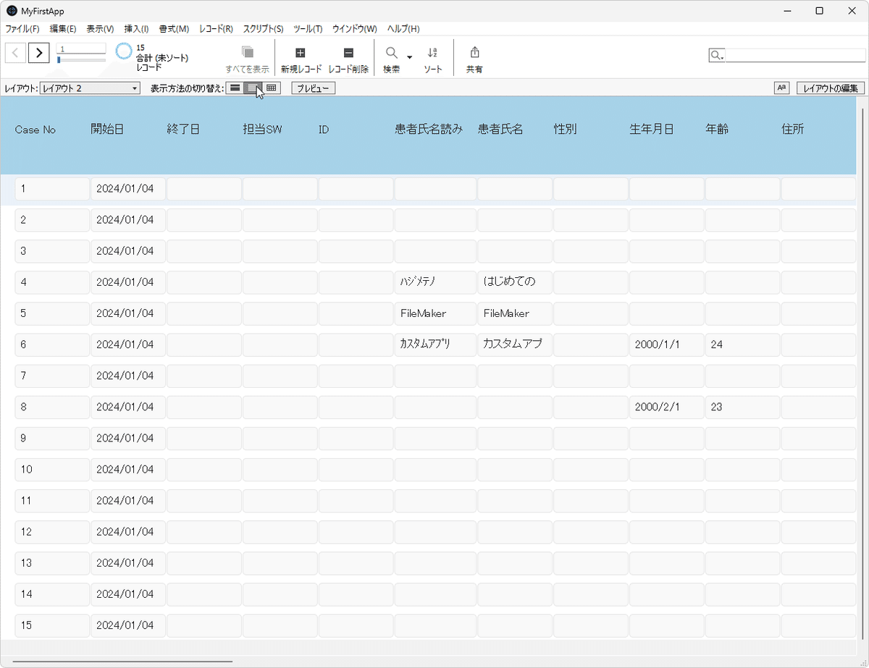The width and height of the screenshot is (869, 668).
Task: Click the current record number field
Action: click(x=81, y=48)
